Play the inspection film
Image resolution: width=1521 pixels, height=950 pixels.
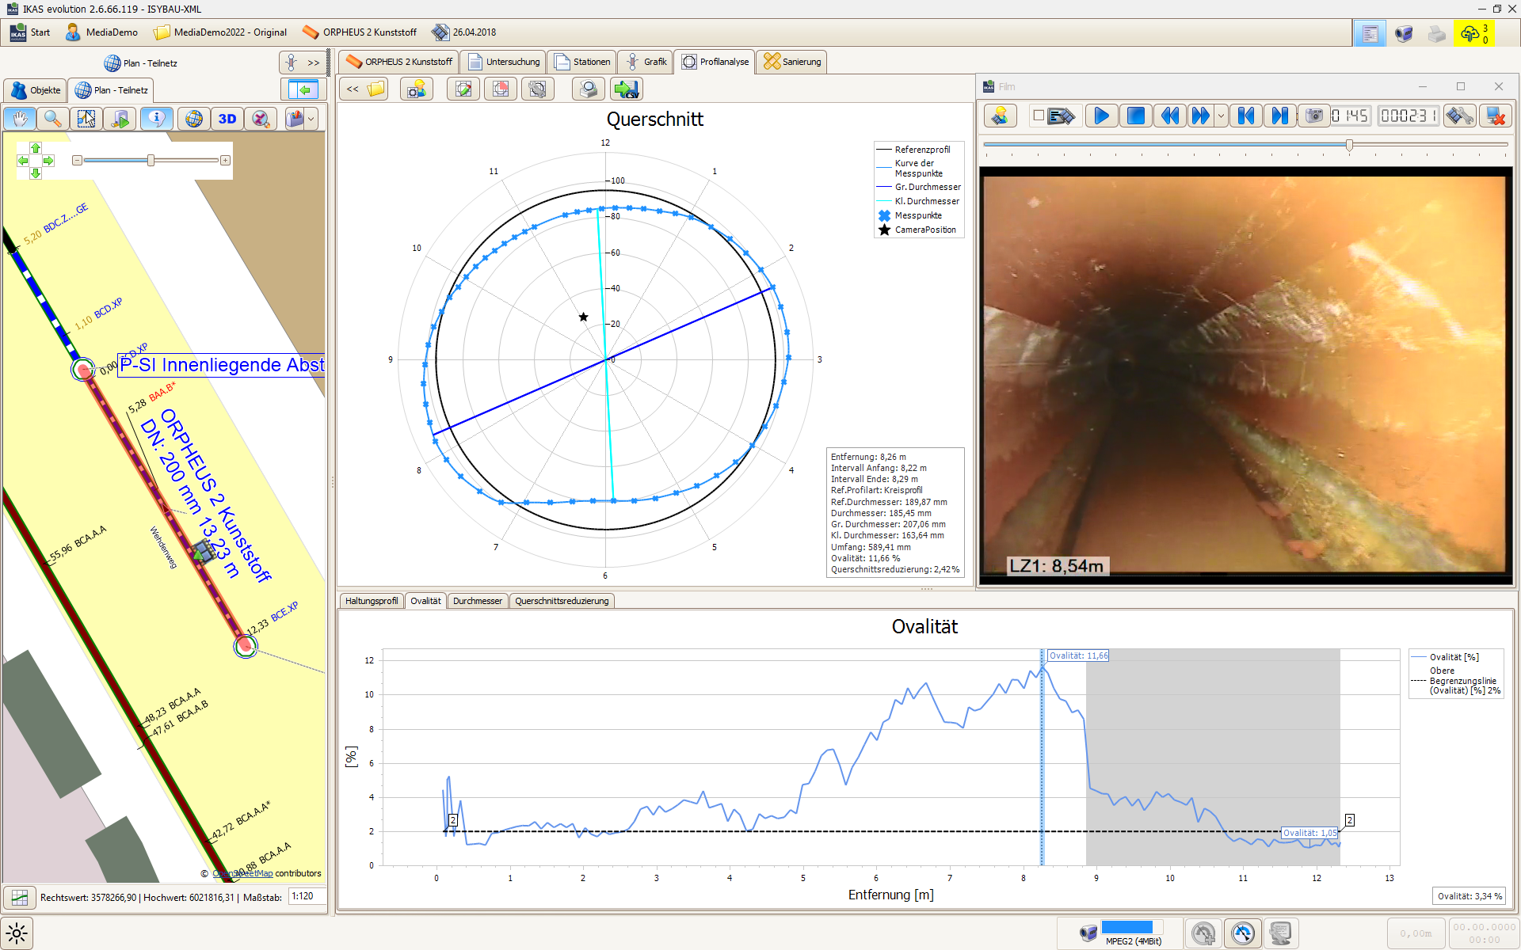pos(1101,116)
